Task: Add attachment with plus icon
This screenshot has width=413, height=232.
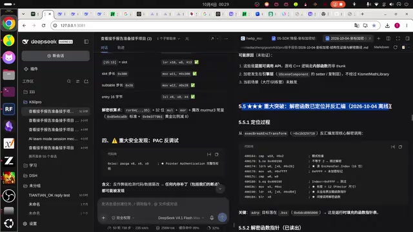Action: 103,218
